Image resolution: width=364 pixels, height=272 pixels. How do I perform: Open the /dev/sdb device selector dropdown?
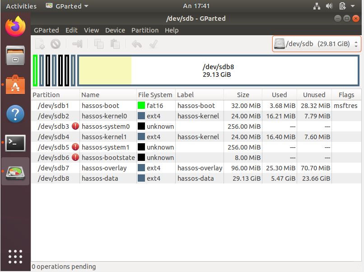[x=317, y=44]
